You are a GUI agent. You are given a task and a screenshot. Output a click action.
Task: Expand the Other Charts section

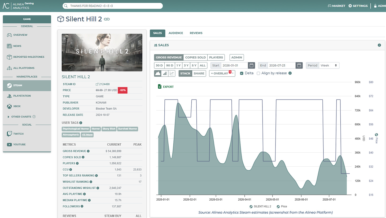click(x=21, y=117)
